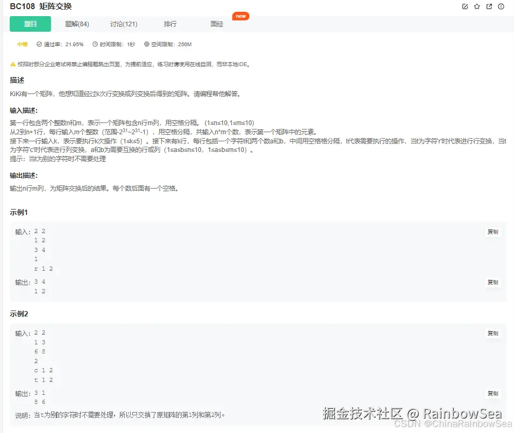This screenshot has width=514, height=433.
Task: Click the new badge above 面经
Action: 240,16
